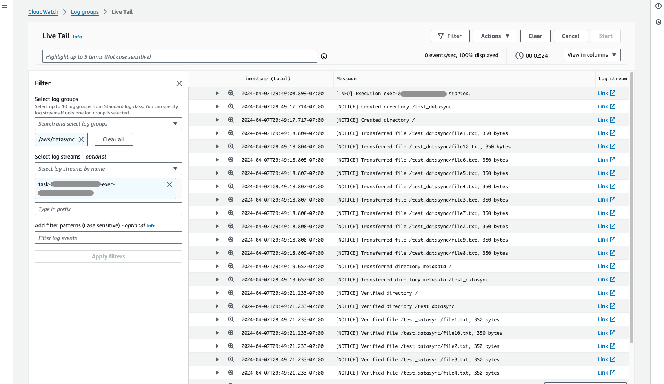Zoom into Transferred file3.txt log event
The height and width of the screenshot is (384, 664).
coord(231,200)
